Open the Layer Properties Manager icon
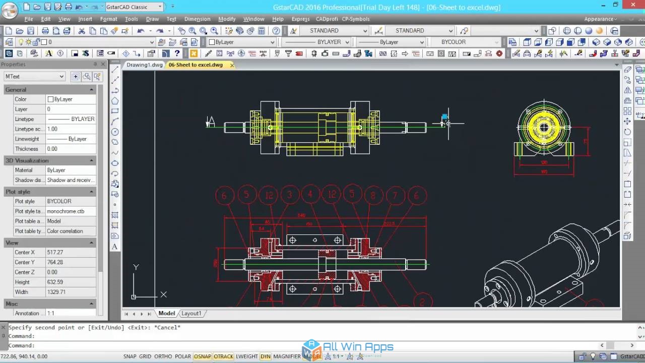The height and width of the screenshot is (363, 645). click(x=9, y=42)
